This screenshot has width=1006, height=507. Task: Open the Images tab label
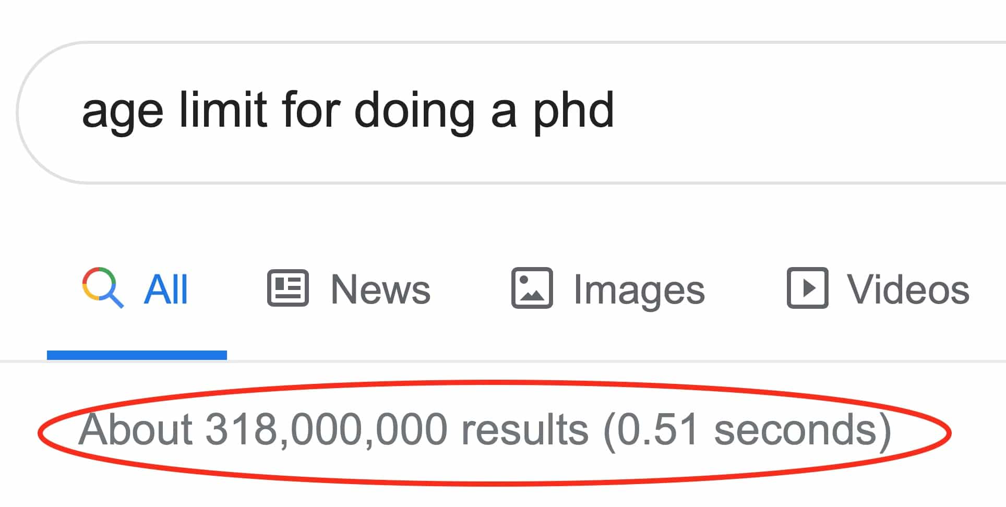click(x=639, y=291)
